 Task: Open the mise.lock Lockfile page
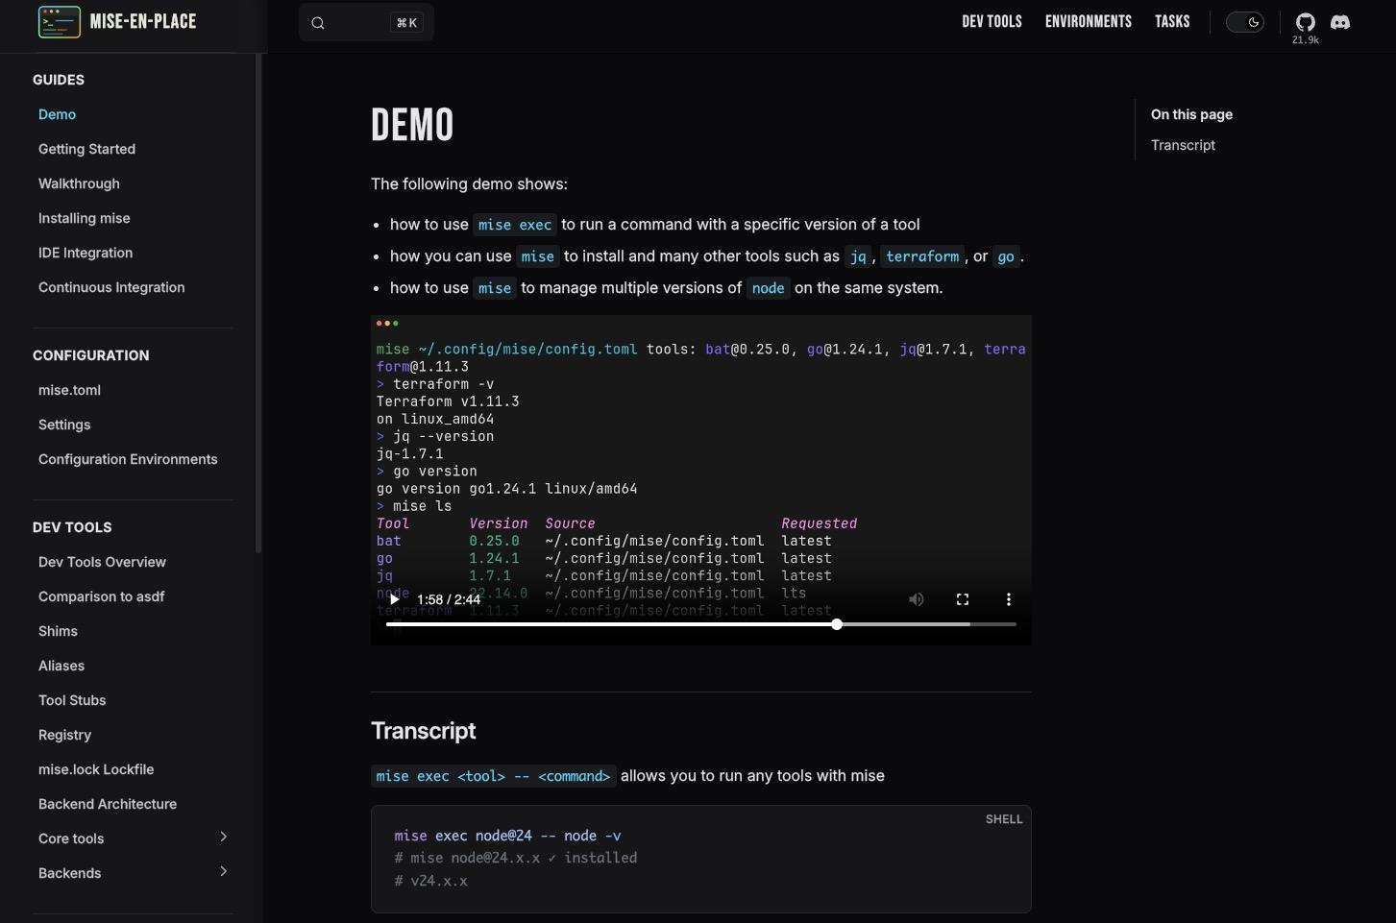tap(96, 769)
